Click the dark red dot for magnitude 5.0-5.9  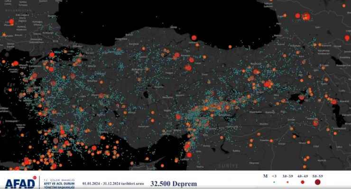click(317, 182)
